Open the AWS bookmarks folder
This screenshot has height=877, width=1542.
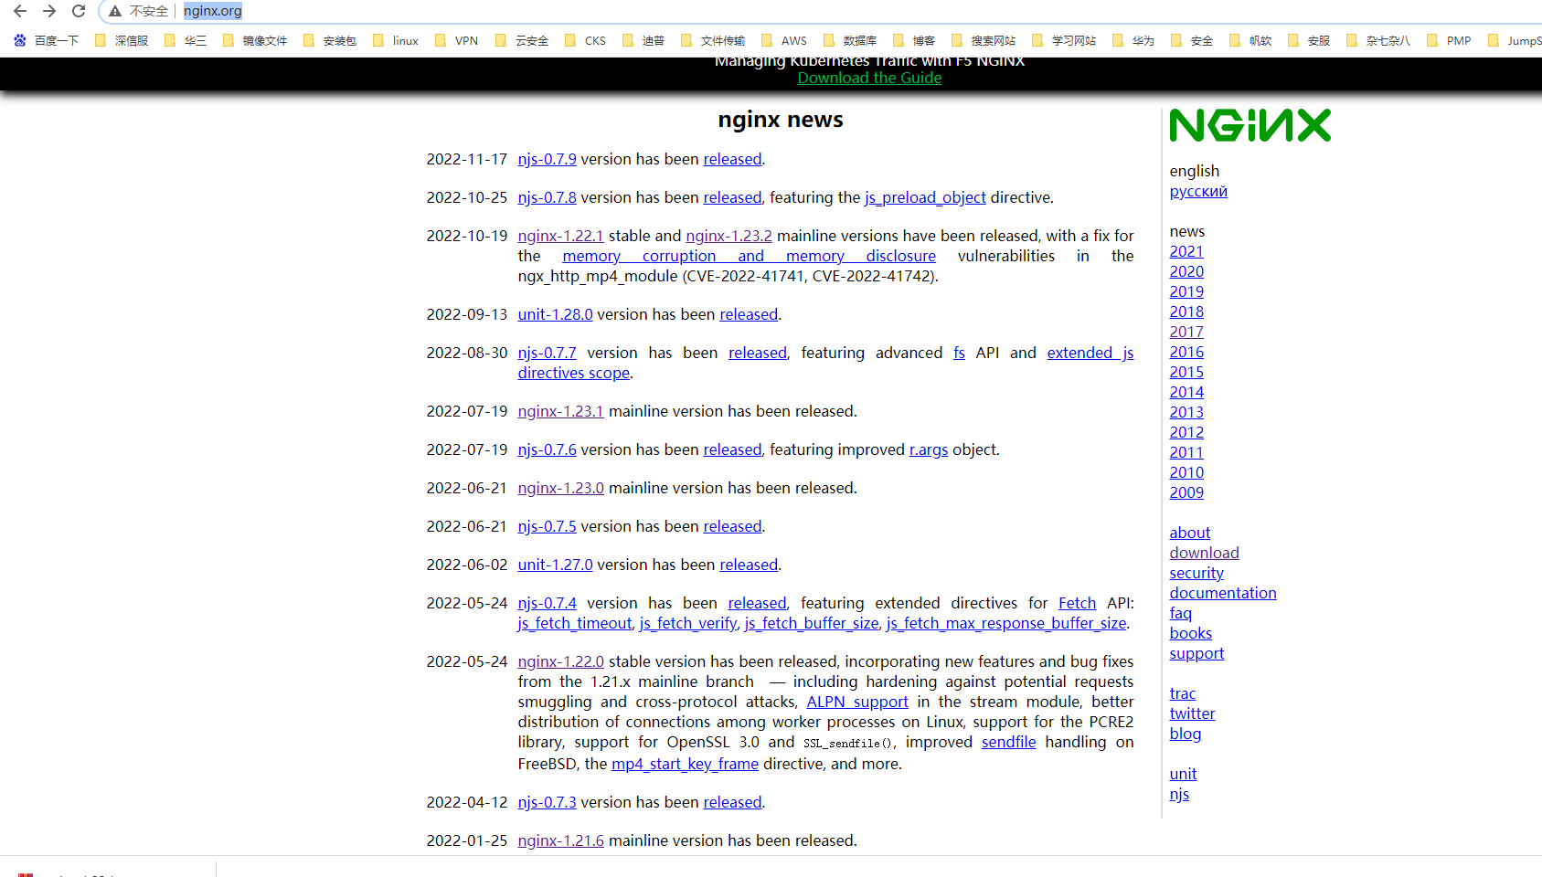pos(784,40)
